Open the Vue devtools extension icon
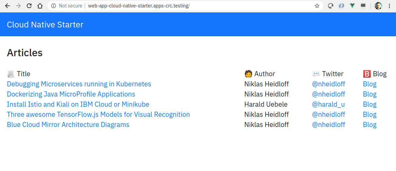The height and width of the screenshot is (171, 396). (352, 6)
